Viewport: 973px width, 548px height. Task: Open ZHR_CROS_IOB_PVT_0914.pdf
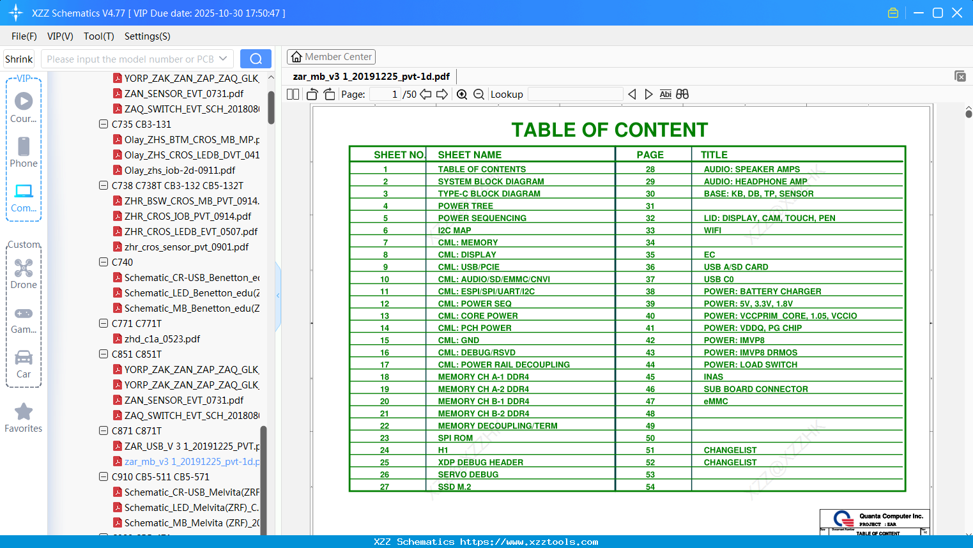tap(182, 216)
